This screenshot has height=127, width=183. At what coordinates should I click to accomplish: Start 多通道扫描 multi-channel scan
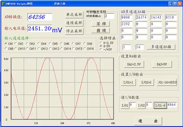point(161,47)
